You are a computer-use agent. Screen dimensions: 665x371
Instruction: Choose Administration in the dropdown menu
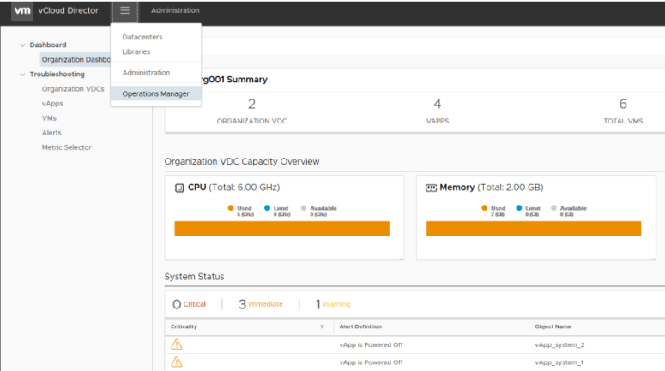click(x=146, y=73)
